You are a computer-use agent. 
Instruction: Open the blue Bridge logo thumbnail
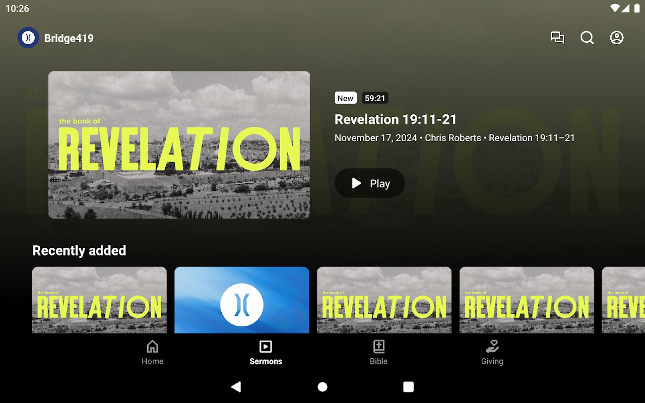242,300
